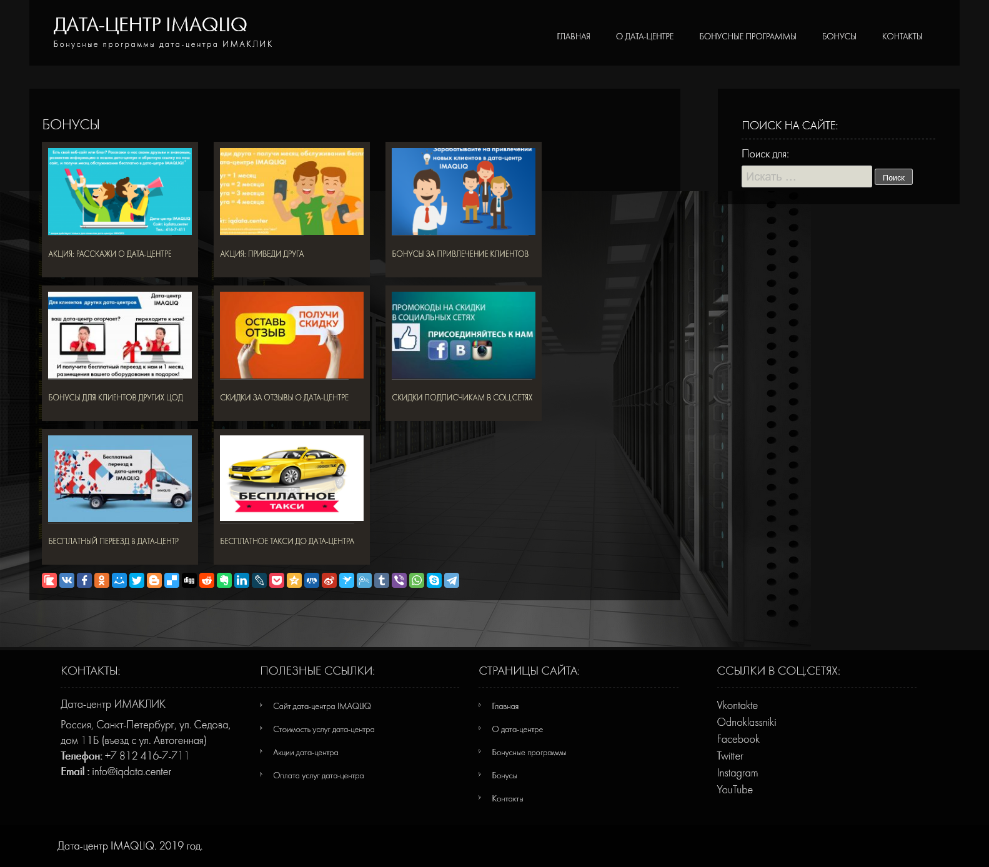
Task: Click СКИДКИ ЗА ОТЗЫВЫ О ДАТА-ЦЕНТРЕ link
Action: tap(284, 397)
